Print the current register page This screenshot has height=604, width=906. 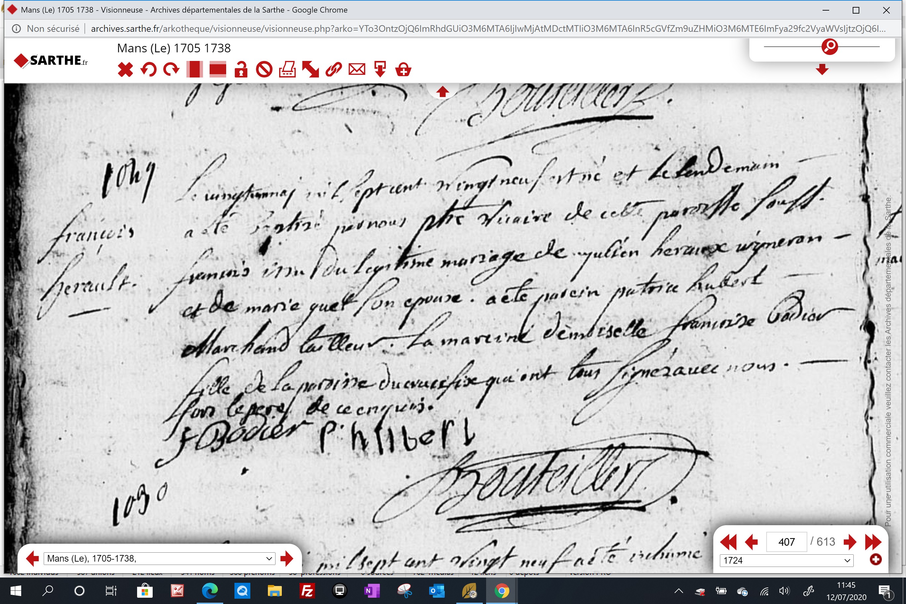click(x=287, y=70)
